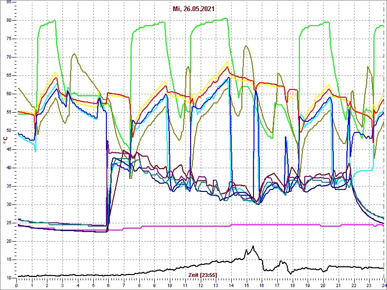Click hour 8 on the time axis
The image size is (387, 290).
tap(139, 285)
